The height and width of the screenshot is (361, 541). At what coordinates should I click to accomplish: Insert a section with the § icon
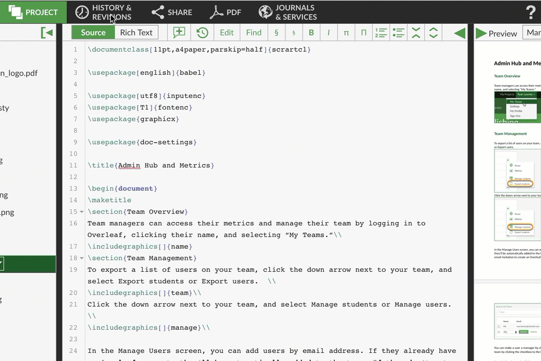click(x=276, y=32)
